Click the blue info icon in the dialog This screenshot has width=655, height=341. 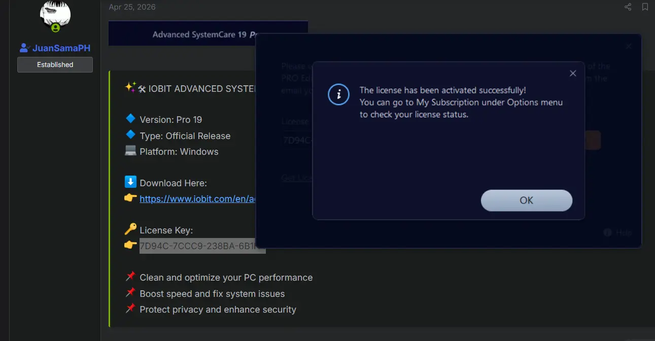(x=338, y=94)
